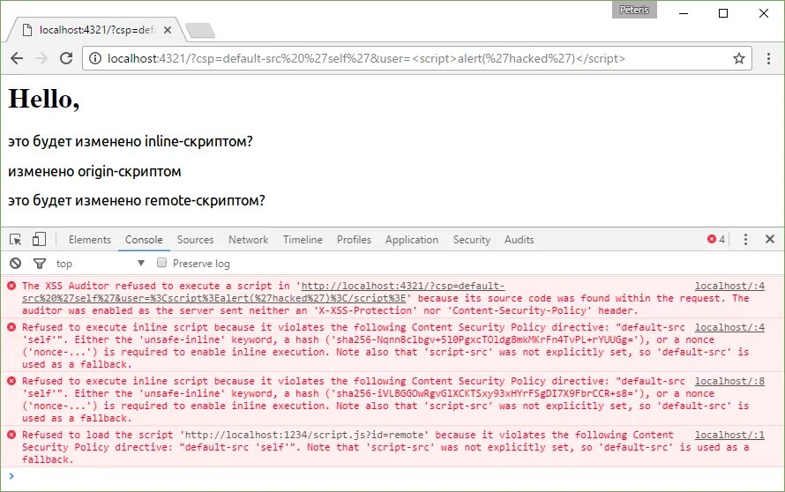The height and width of the screenshot is (492, 785).
Task: Click the browser forward arrow
Action: [41, 58]
